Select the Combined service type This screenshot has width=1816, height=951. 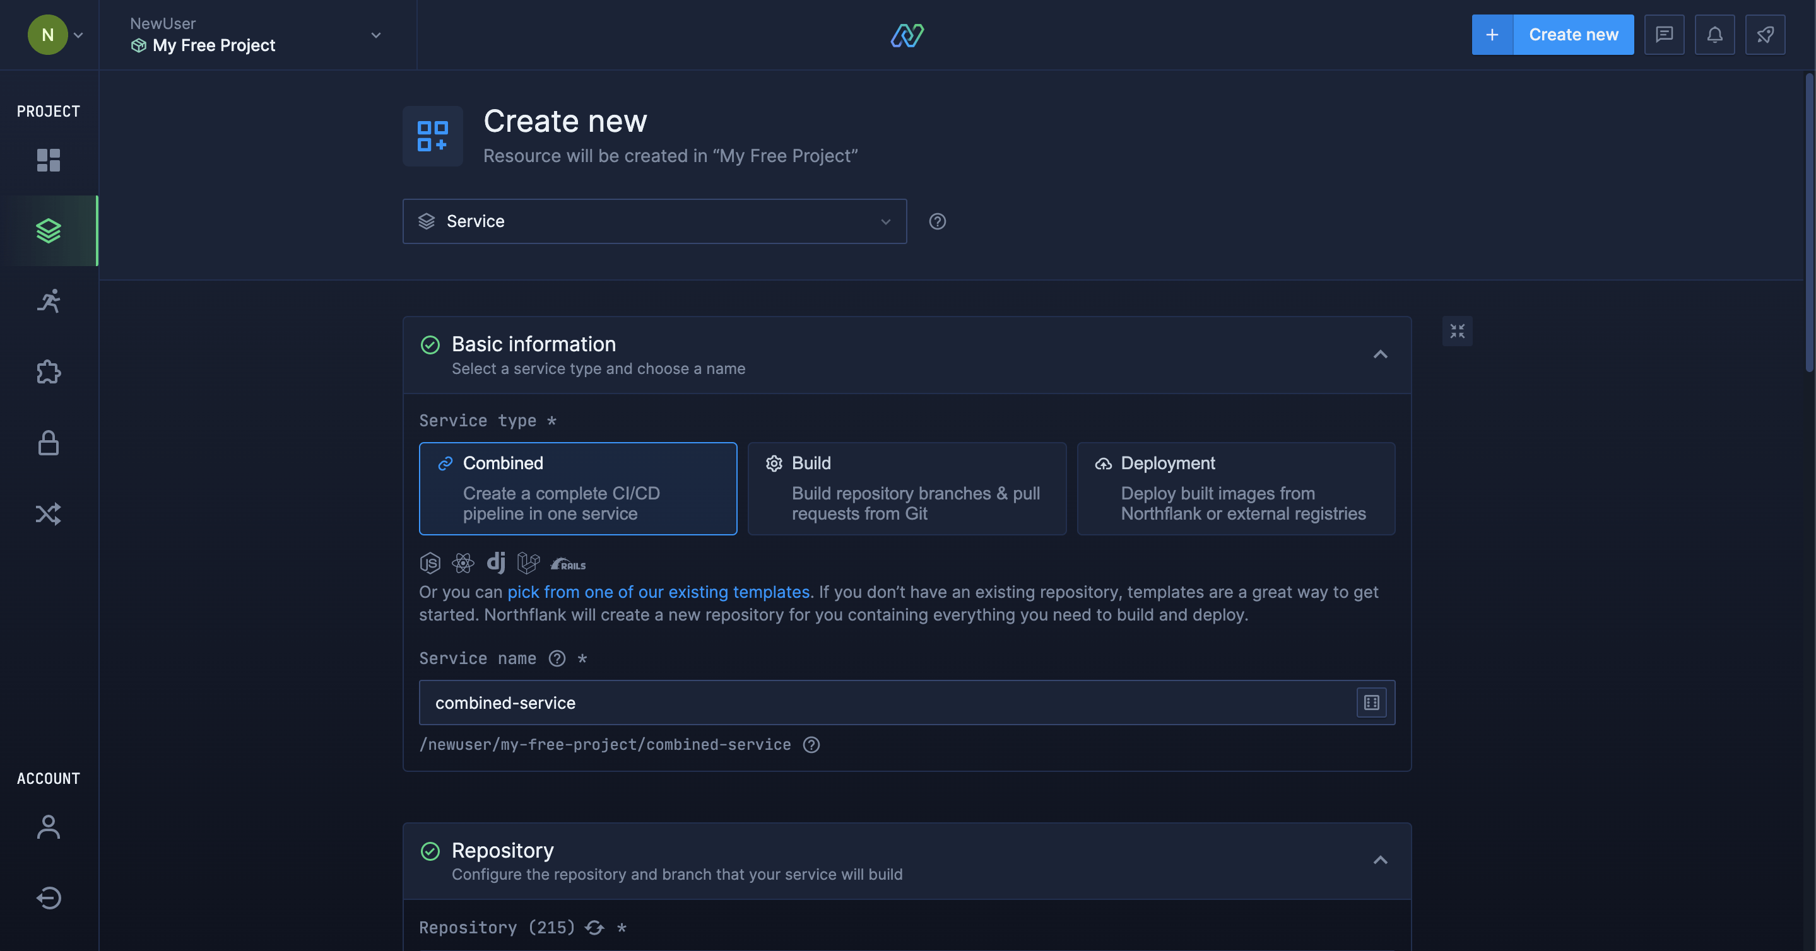point(577,488)
